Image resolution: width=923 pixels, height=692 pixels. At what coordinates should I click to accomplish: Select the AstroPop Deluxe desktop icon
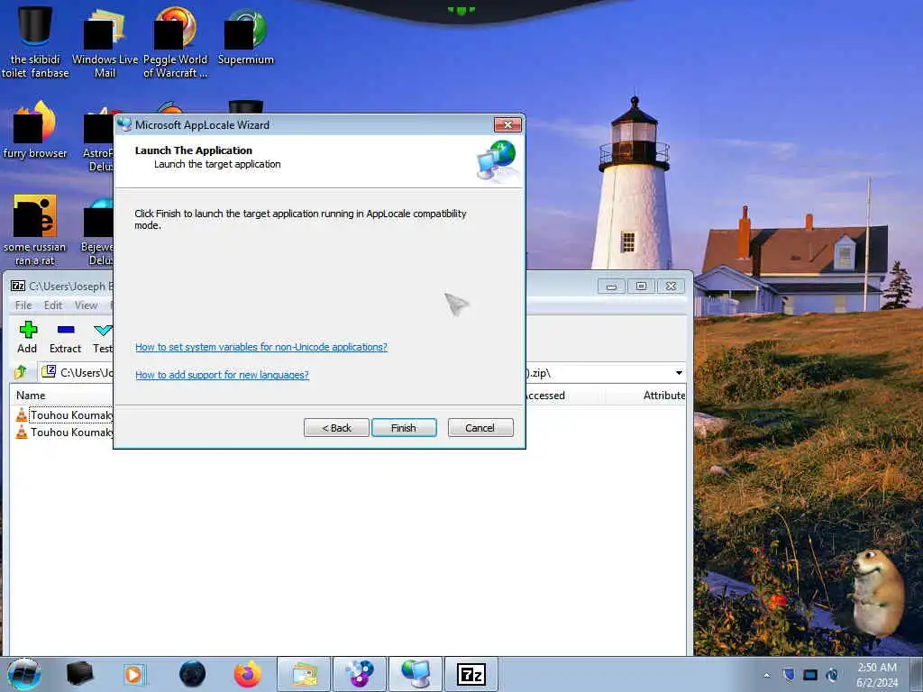pos(99,140)
